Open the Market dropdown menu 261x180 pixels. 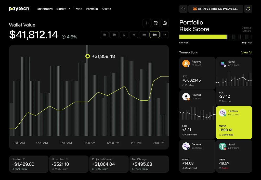(63, 9)
